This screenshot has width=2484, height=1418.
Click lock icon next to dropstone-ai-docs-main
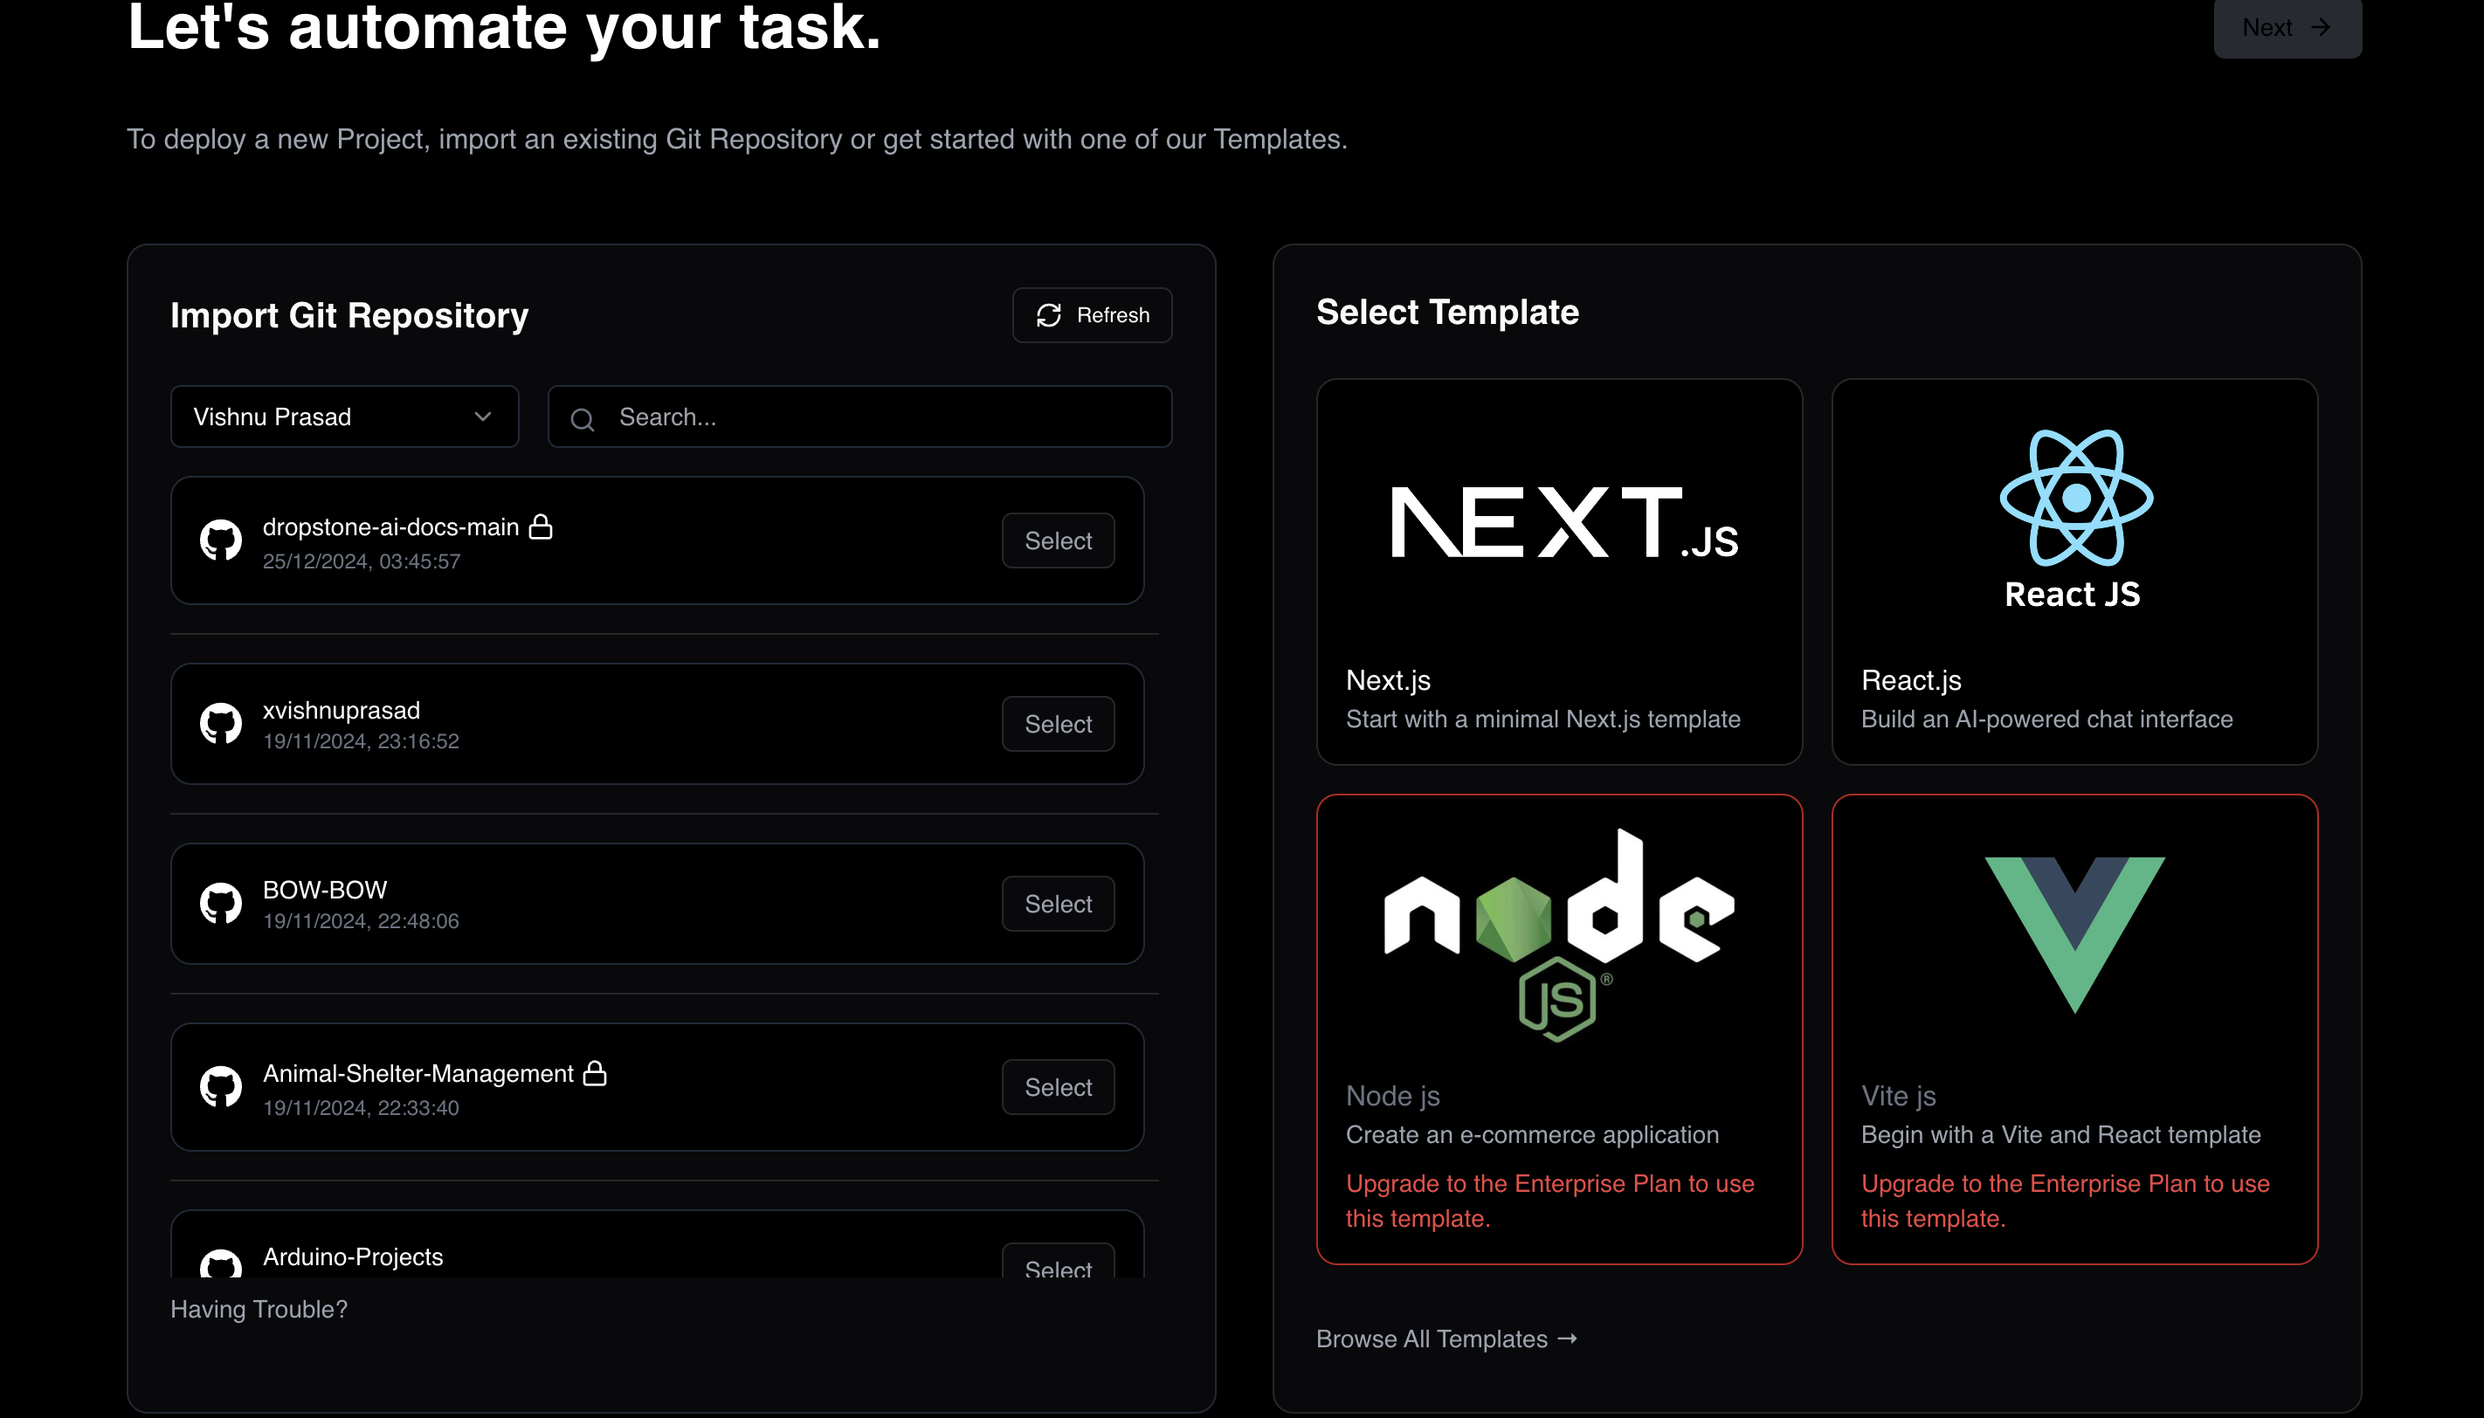541,527
